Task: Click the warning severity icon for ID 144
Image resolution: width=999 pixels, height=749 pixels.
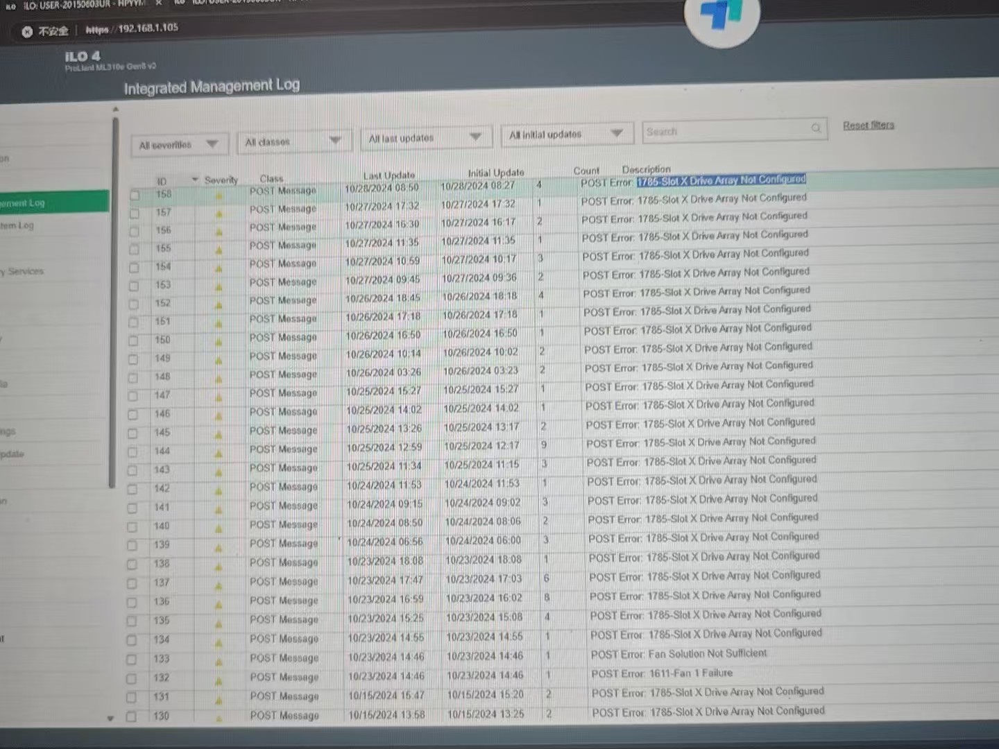Action: (219, 454)
